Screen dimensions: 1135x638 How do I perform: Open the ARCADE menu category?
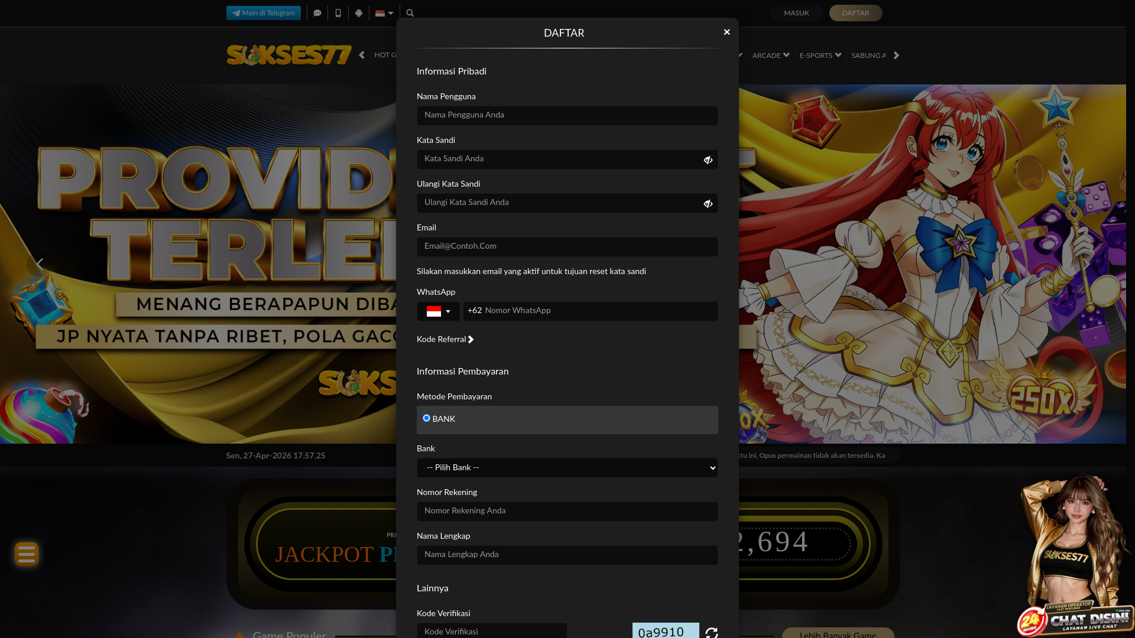[770, 56]
